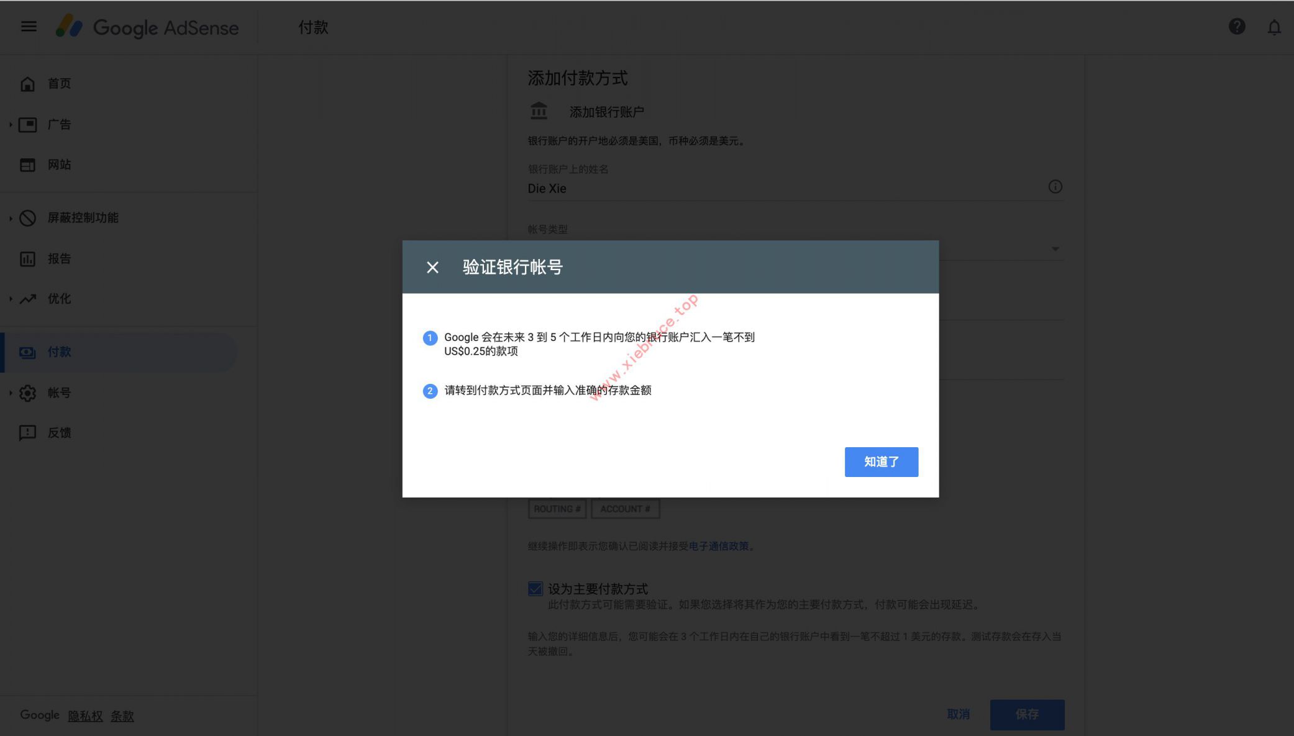This screenshot has width=1294, height=736.
Task: Expand the 屏蔽控制功能 menu arrow
Action: [11, 218]
